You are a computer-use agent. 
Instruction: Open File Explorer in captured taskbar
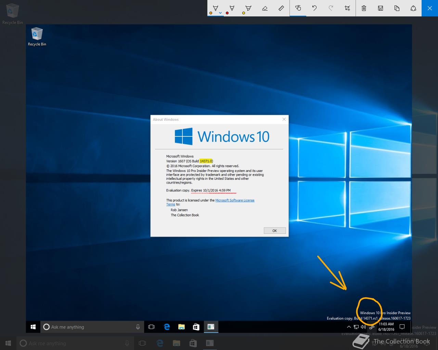click(x=181, y=327)
